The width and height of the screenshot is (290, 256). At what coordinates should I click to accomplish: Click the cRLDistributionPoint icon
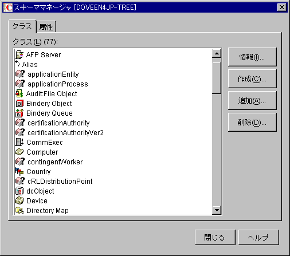[x=20, y=181]
